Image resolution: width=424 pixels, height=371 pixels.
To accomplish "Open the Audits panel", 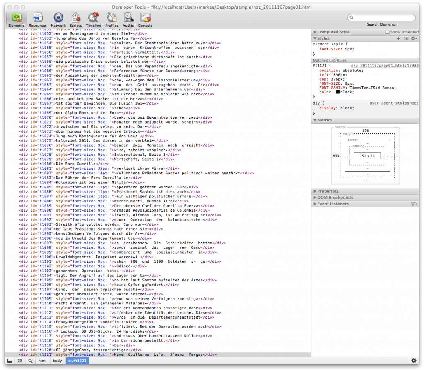I will tap(128, 19).
